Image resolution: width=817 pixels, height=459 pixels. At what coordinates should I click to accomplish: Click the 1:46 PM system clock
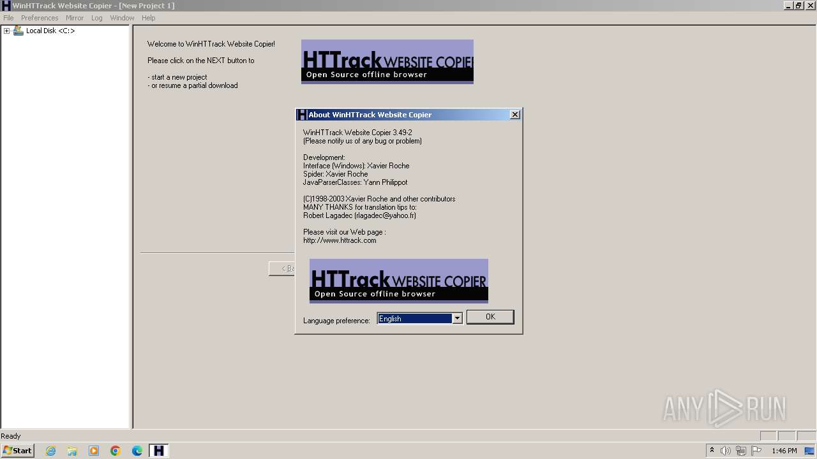(784, 451)
